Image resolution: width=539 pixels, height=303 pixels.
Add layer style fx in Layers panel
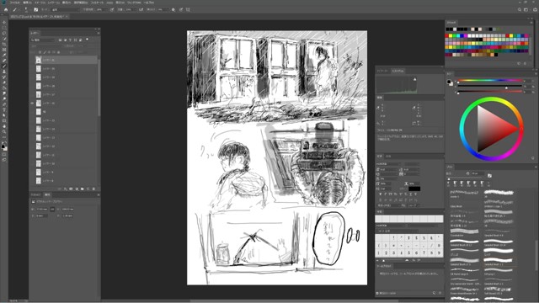coord(66,189)
